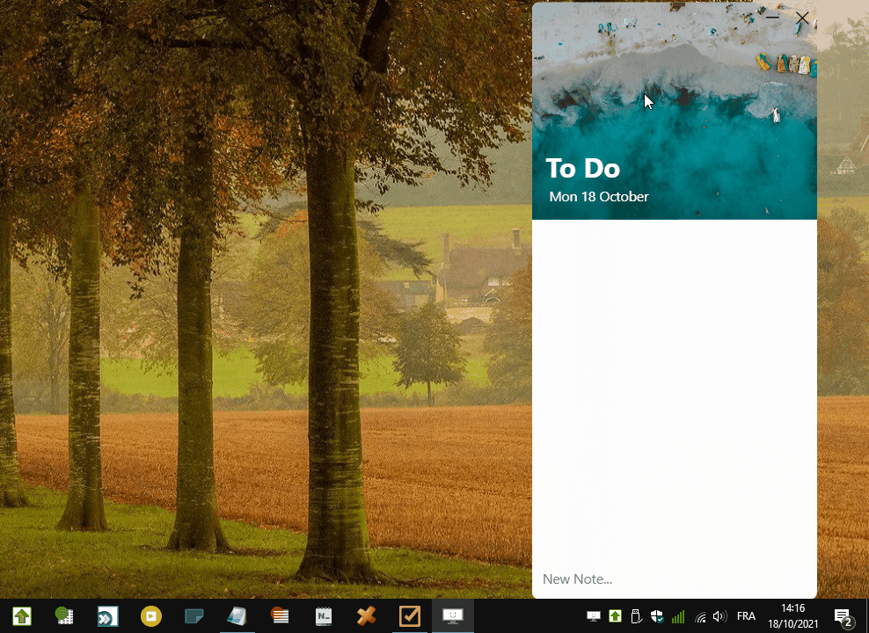Close the To Do widget window

coord(802,18)
